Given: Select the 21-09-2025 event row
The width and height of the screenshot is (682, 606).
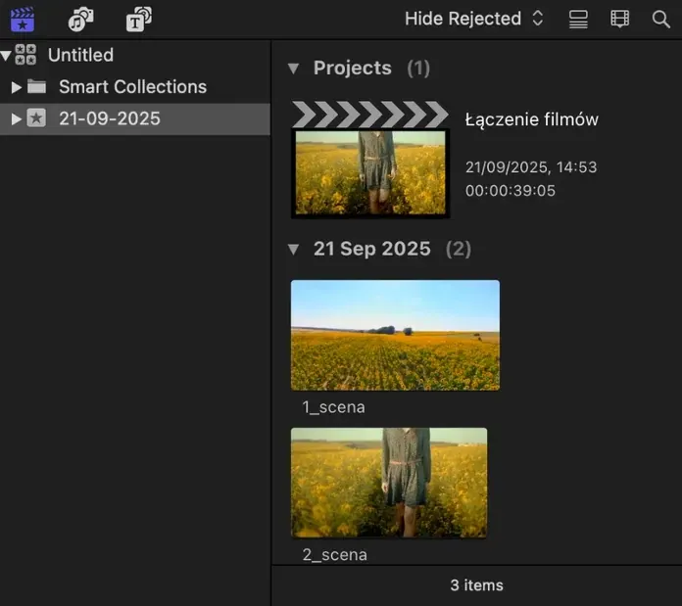Looking at the screenshot, I should tap(135, 119).
